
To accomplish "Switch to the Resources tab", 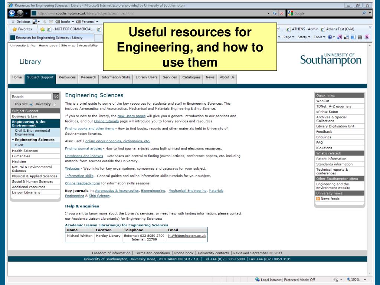I will tap(67, 79).
